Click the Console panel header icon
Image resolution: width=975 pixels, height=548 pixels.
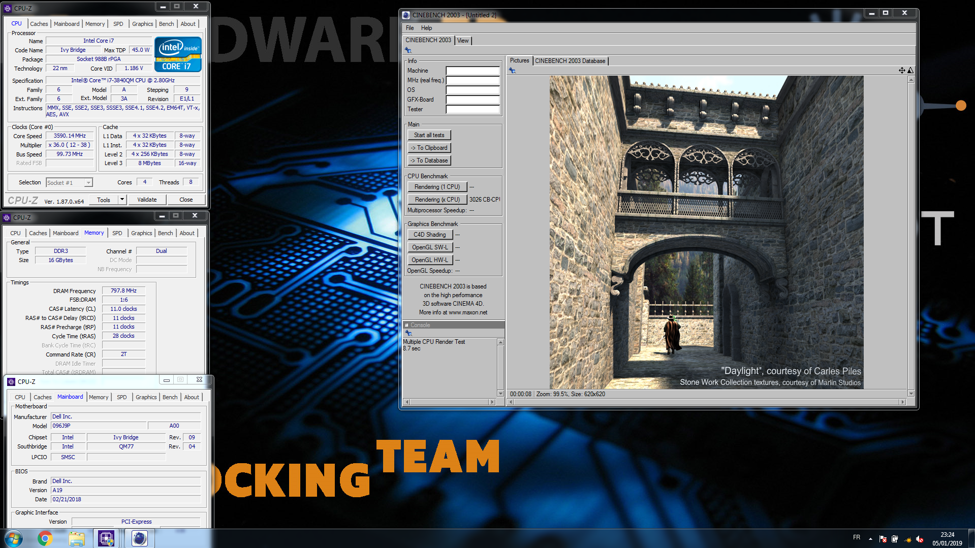[x=406, y=325]
